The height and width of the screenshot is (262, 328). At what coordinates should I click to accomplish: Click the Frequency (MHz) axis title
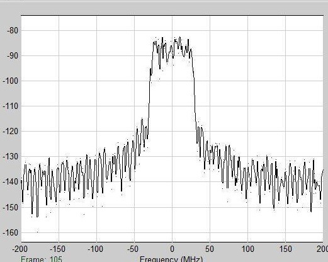click(x=171, y=259)
